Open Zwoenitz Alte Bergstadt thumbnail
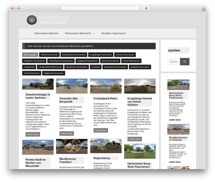215x182 pixels. coord(72,86)
